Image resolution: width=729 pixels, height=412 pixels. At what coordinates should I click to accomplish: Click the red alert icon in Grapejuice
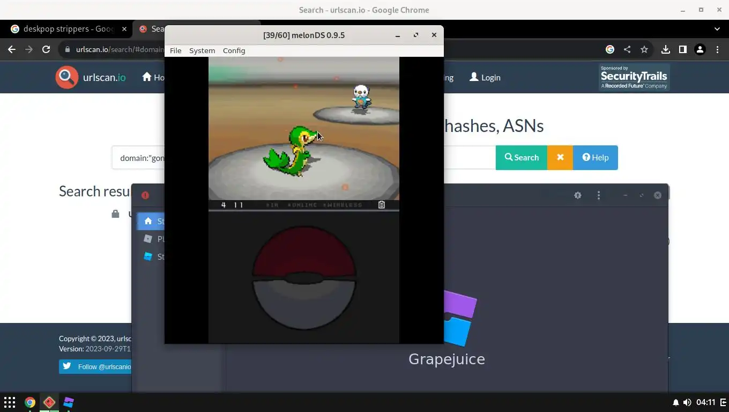point(145,195)
